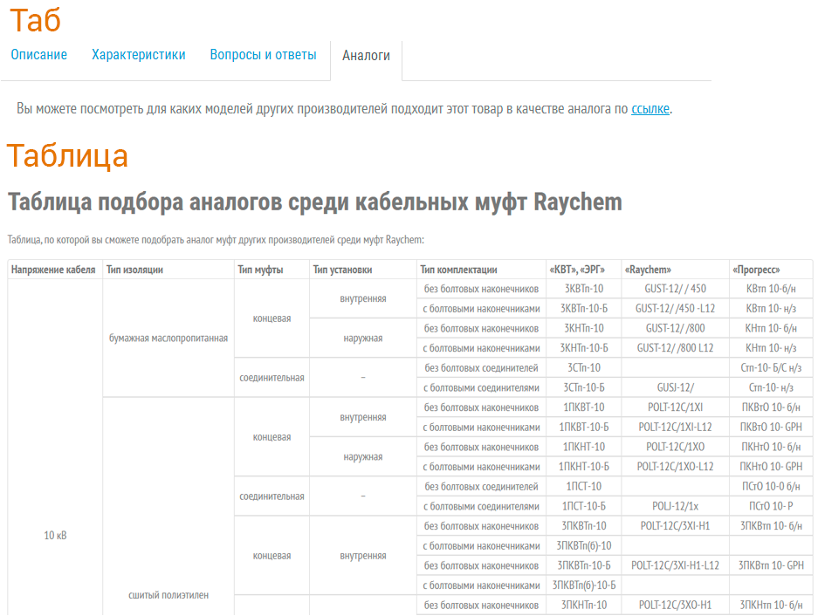Follow the 'ссылке' hyperlink
Image resolution: width=818 pixels, height=616 pixels.
point(650,109)
